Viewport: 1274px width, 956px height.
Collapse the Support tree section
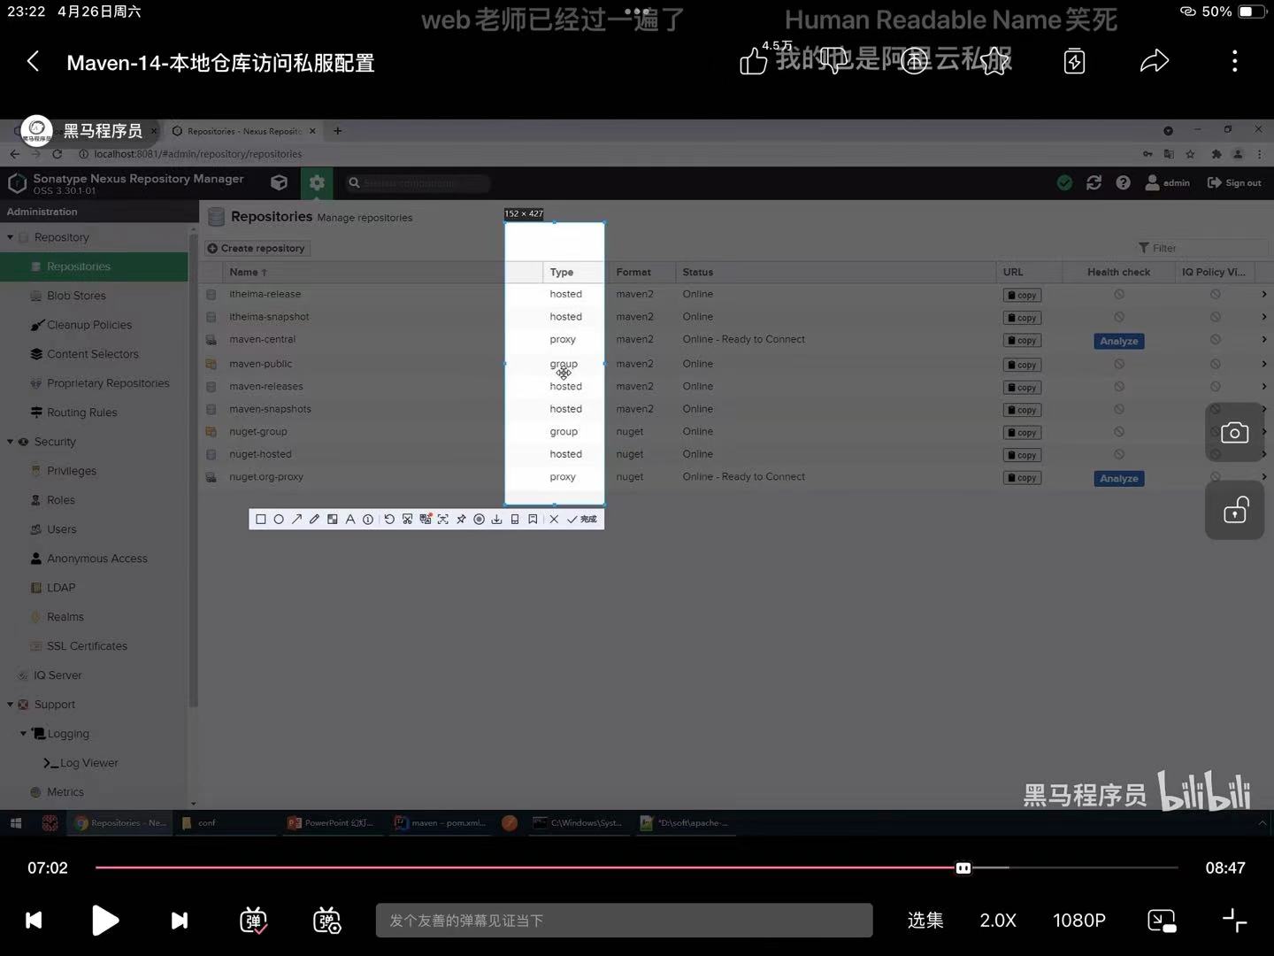tap(11, 705)
